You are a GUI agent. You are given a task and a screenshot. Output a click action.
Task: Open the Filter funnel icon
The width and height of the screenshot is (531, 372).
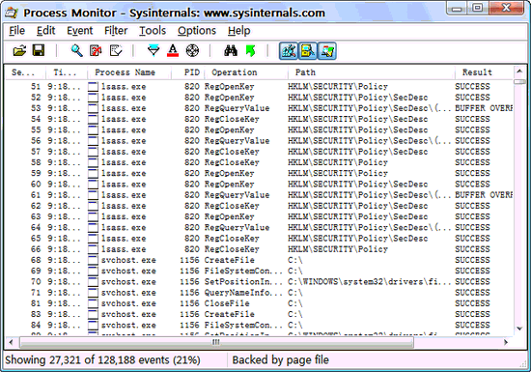point(154,51)
